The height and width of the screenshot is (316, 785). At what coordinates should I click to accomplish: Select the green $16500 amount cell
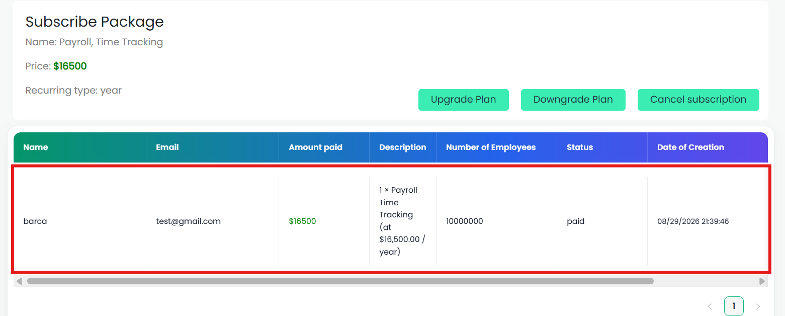click(324, 221)
